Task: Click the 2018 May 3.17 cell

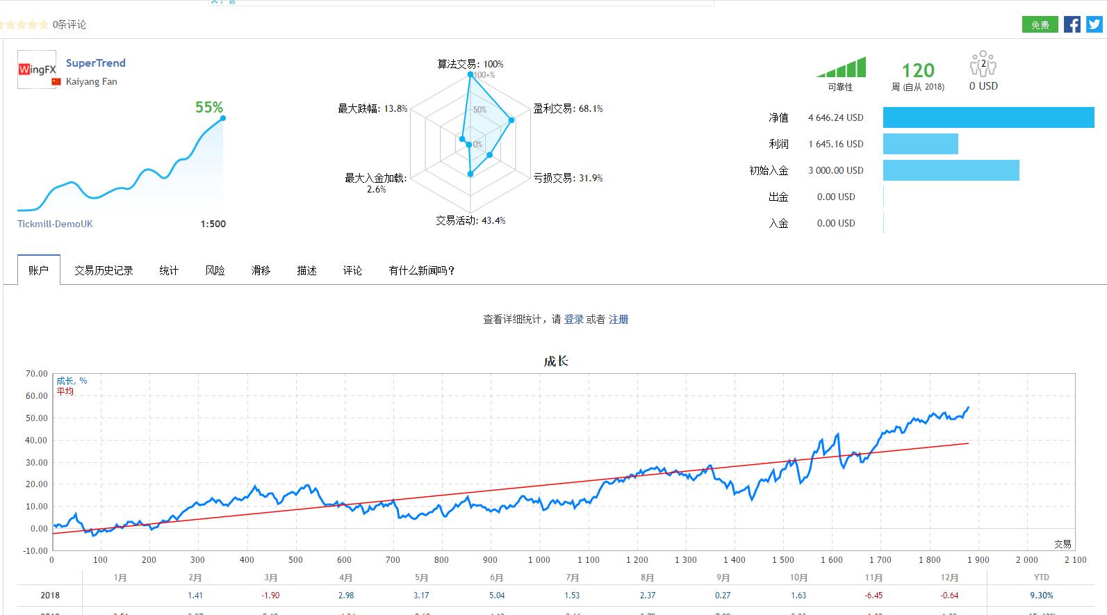Action: (x=421, y=596)
